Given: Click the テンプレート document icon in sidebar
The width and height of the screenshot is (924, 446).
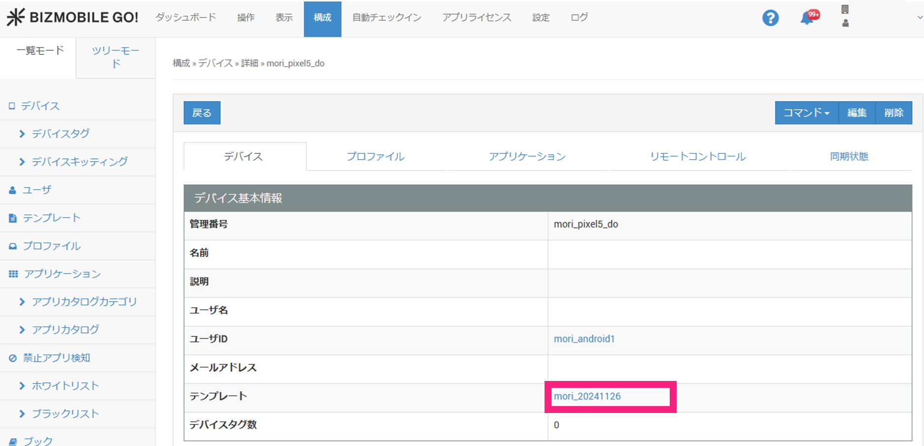Looking at the screenshot, I should tap(13, 218).
